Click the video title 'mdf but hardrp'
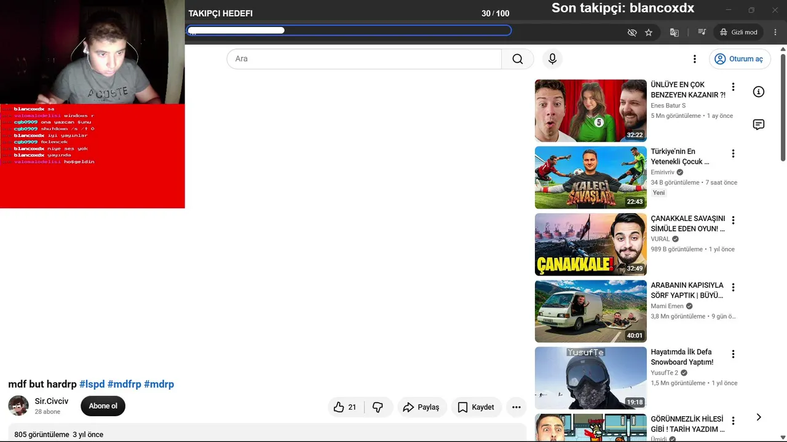 coord(42,384)
